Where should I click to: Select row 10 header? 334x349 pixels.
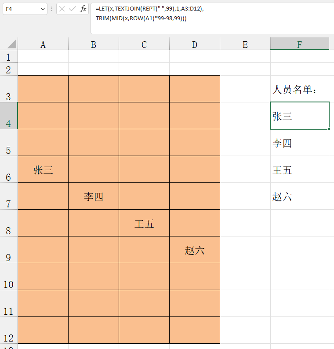coord(9,276)
